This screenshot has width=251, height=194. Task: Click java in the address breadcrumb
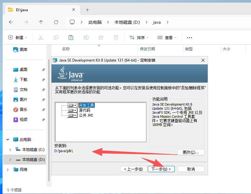point(157,22)
